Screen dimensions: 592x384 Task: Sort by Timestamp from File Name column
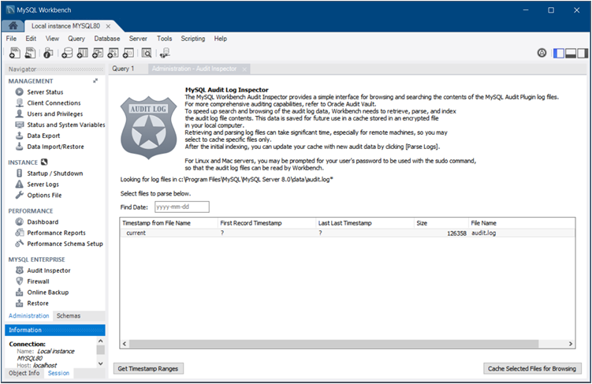pos(169,223)
